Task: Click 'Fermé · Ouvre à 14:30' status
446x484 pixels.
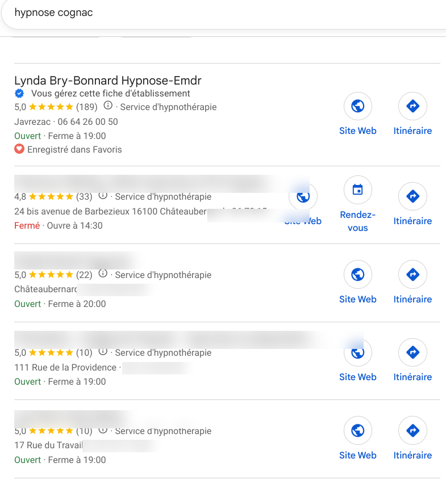Action: click(59, 226)
